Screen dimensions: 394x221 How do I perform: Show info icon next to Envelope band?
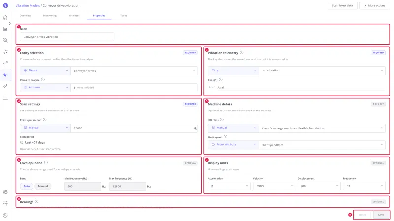pyautogui.click(x=46, y=163)
